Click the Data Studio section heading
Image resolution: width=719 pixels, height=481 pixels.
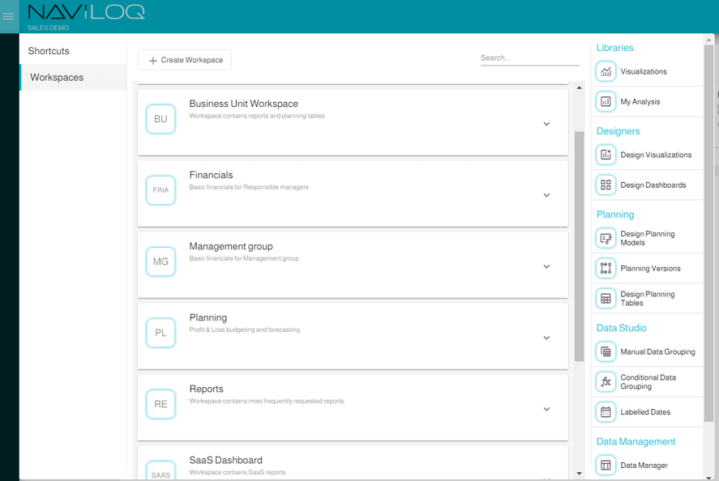point(622,328)
